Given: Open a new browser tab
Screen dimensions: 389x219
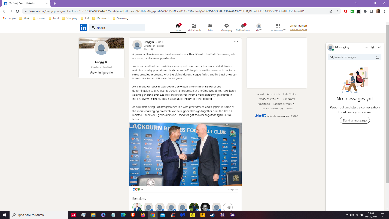Looking at the screenshot, I should 55,3.
